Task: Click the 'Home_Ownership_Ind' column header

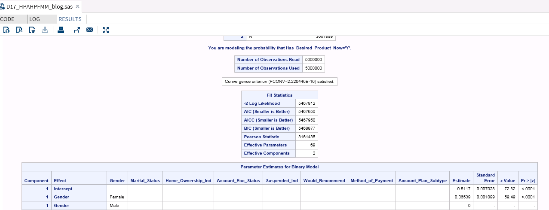Action: 188,180
